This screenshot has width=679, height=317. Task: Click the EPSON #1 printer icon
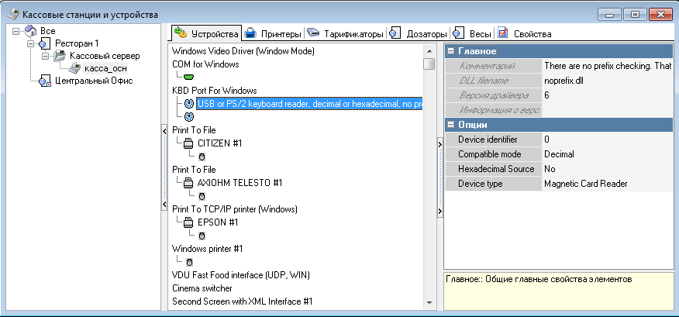point(188,222)
